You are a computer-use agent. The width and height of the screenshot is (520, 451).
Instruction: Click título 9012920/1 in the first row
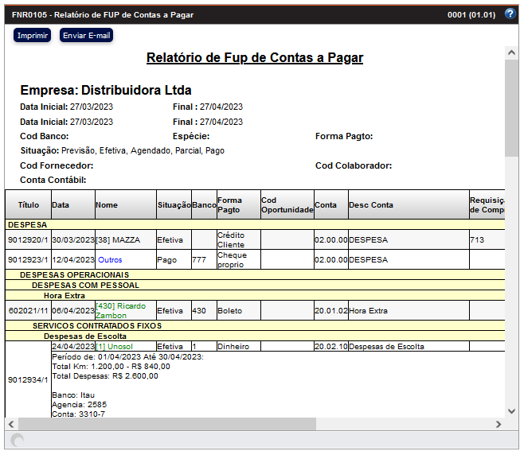[28, 239]
